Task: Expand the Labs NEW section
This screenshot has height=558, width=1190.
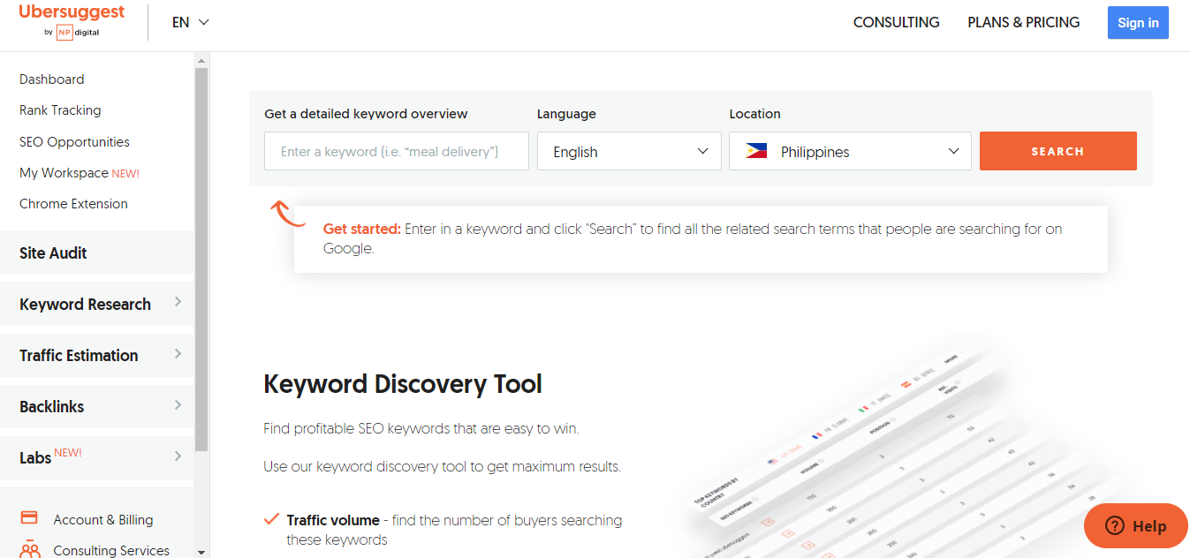Action: pos(96,457)
